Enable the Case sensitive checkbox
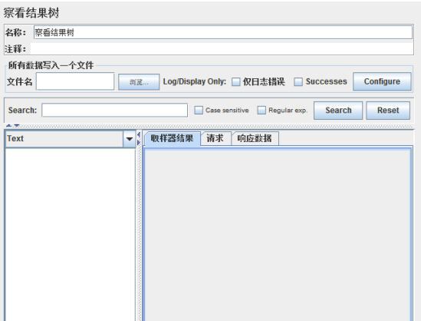The height and width of the screenshot is (321, 421). point(199,111)
